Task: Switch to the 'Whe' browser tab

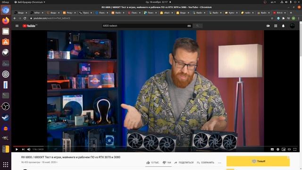Action: click(x=37, y=13)
